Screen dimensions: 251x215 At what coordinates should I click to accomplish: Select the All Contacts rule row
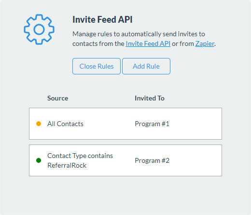(125, 124)
